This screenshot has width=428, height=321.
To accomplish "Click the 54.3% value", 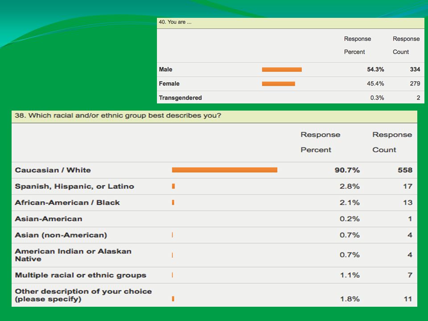I will 375,70.
